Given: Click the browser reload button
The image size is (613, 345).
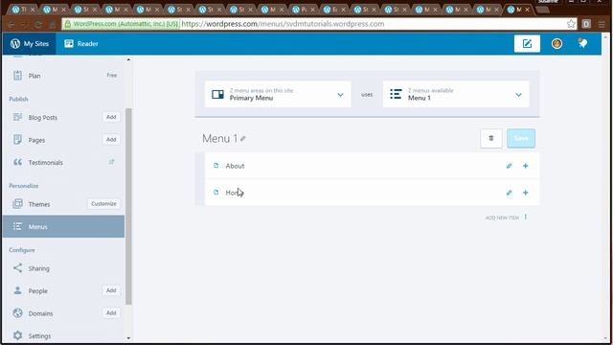Looking at the screenshot, I should pyautogui.click(x=38, y=24).
